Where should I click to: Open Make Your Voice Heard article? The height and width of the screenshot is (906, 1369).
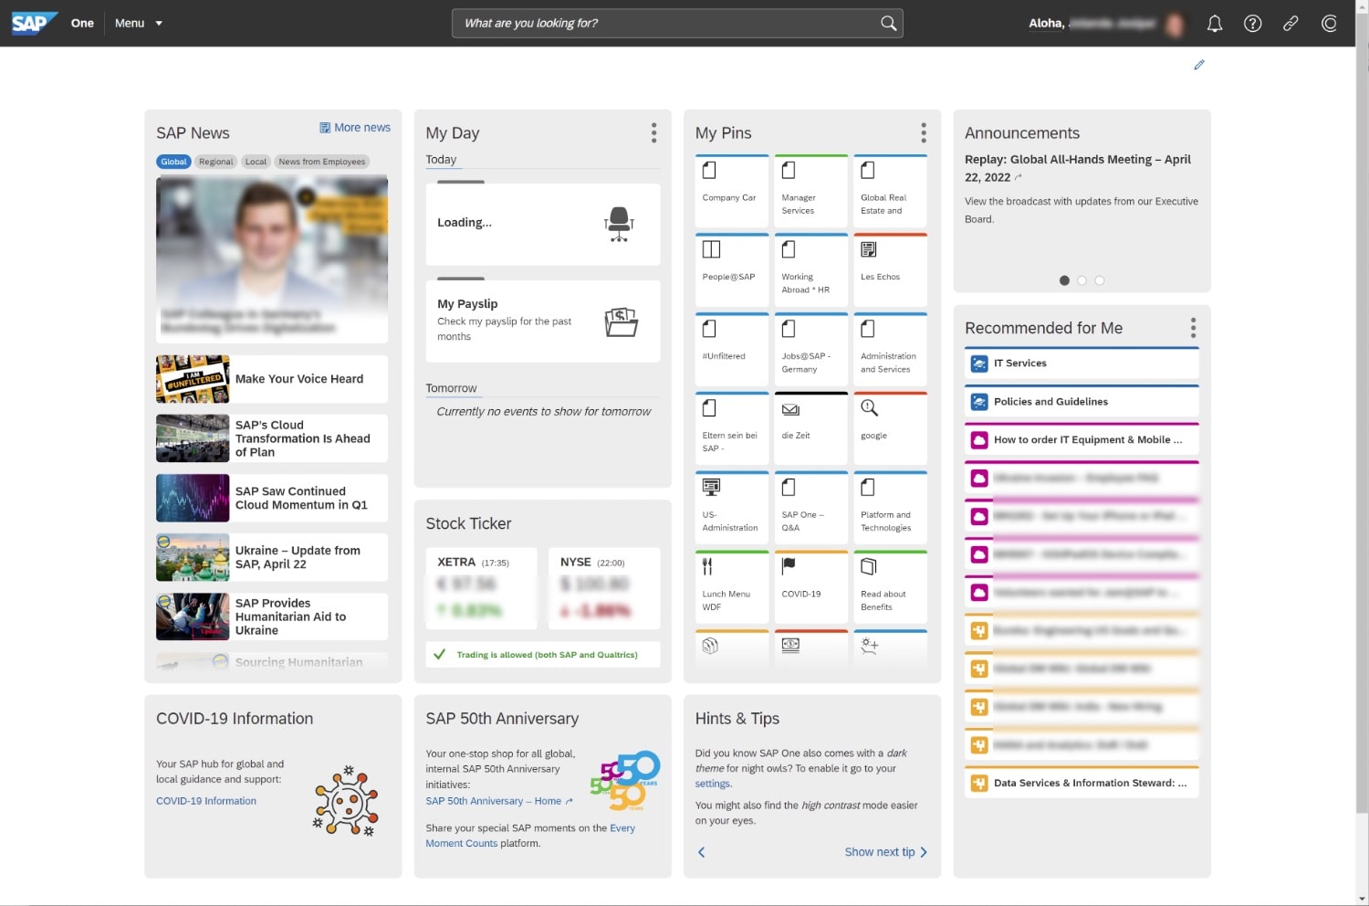(272, 379)
